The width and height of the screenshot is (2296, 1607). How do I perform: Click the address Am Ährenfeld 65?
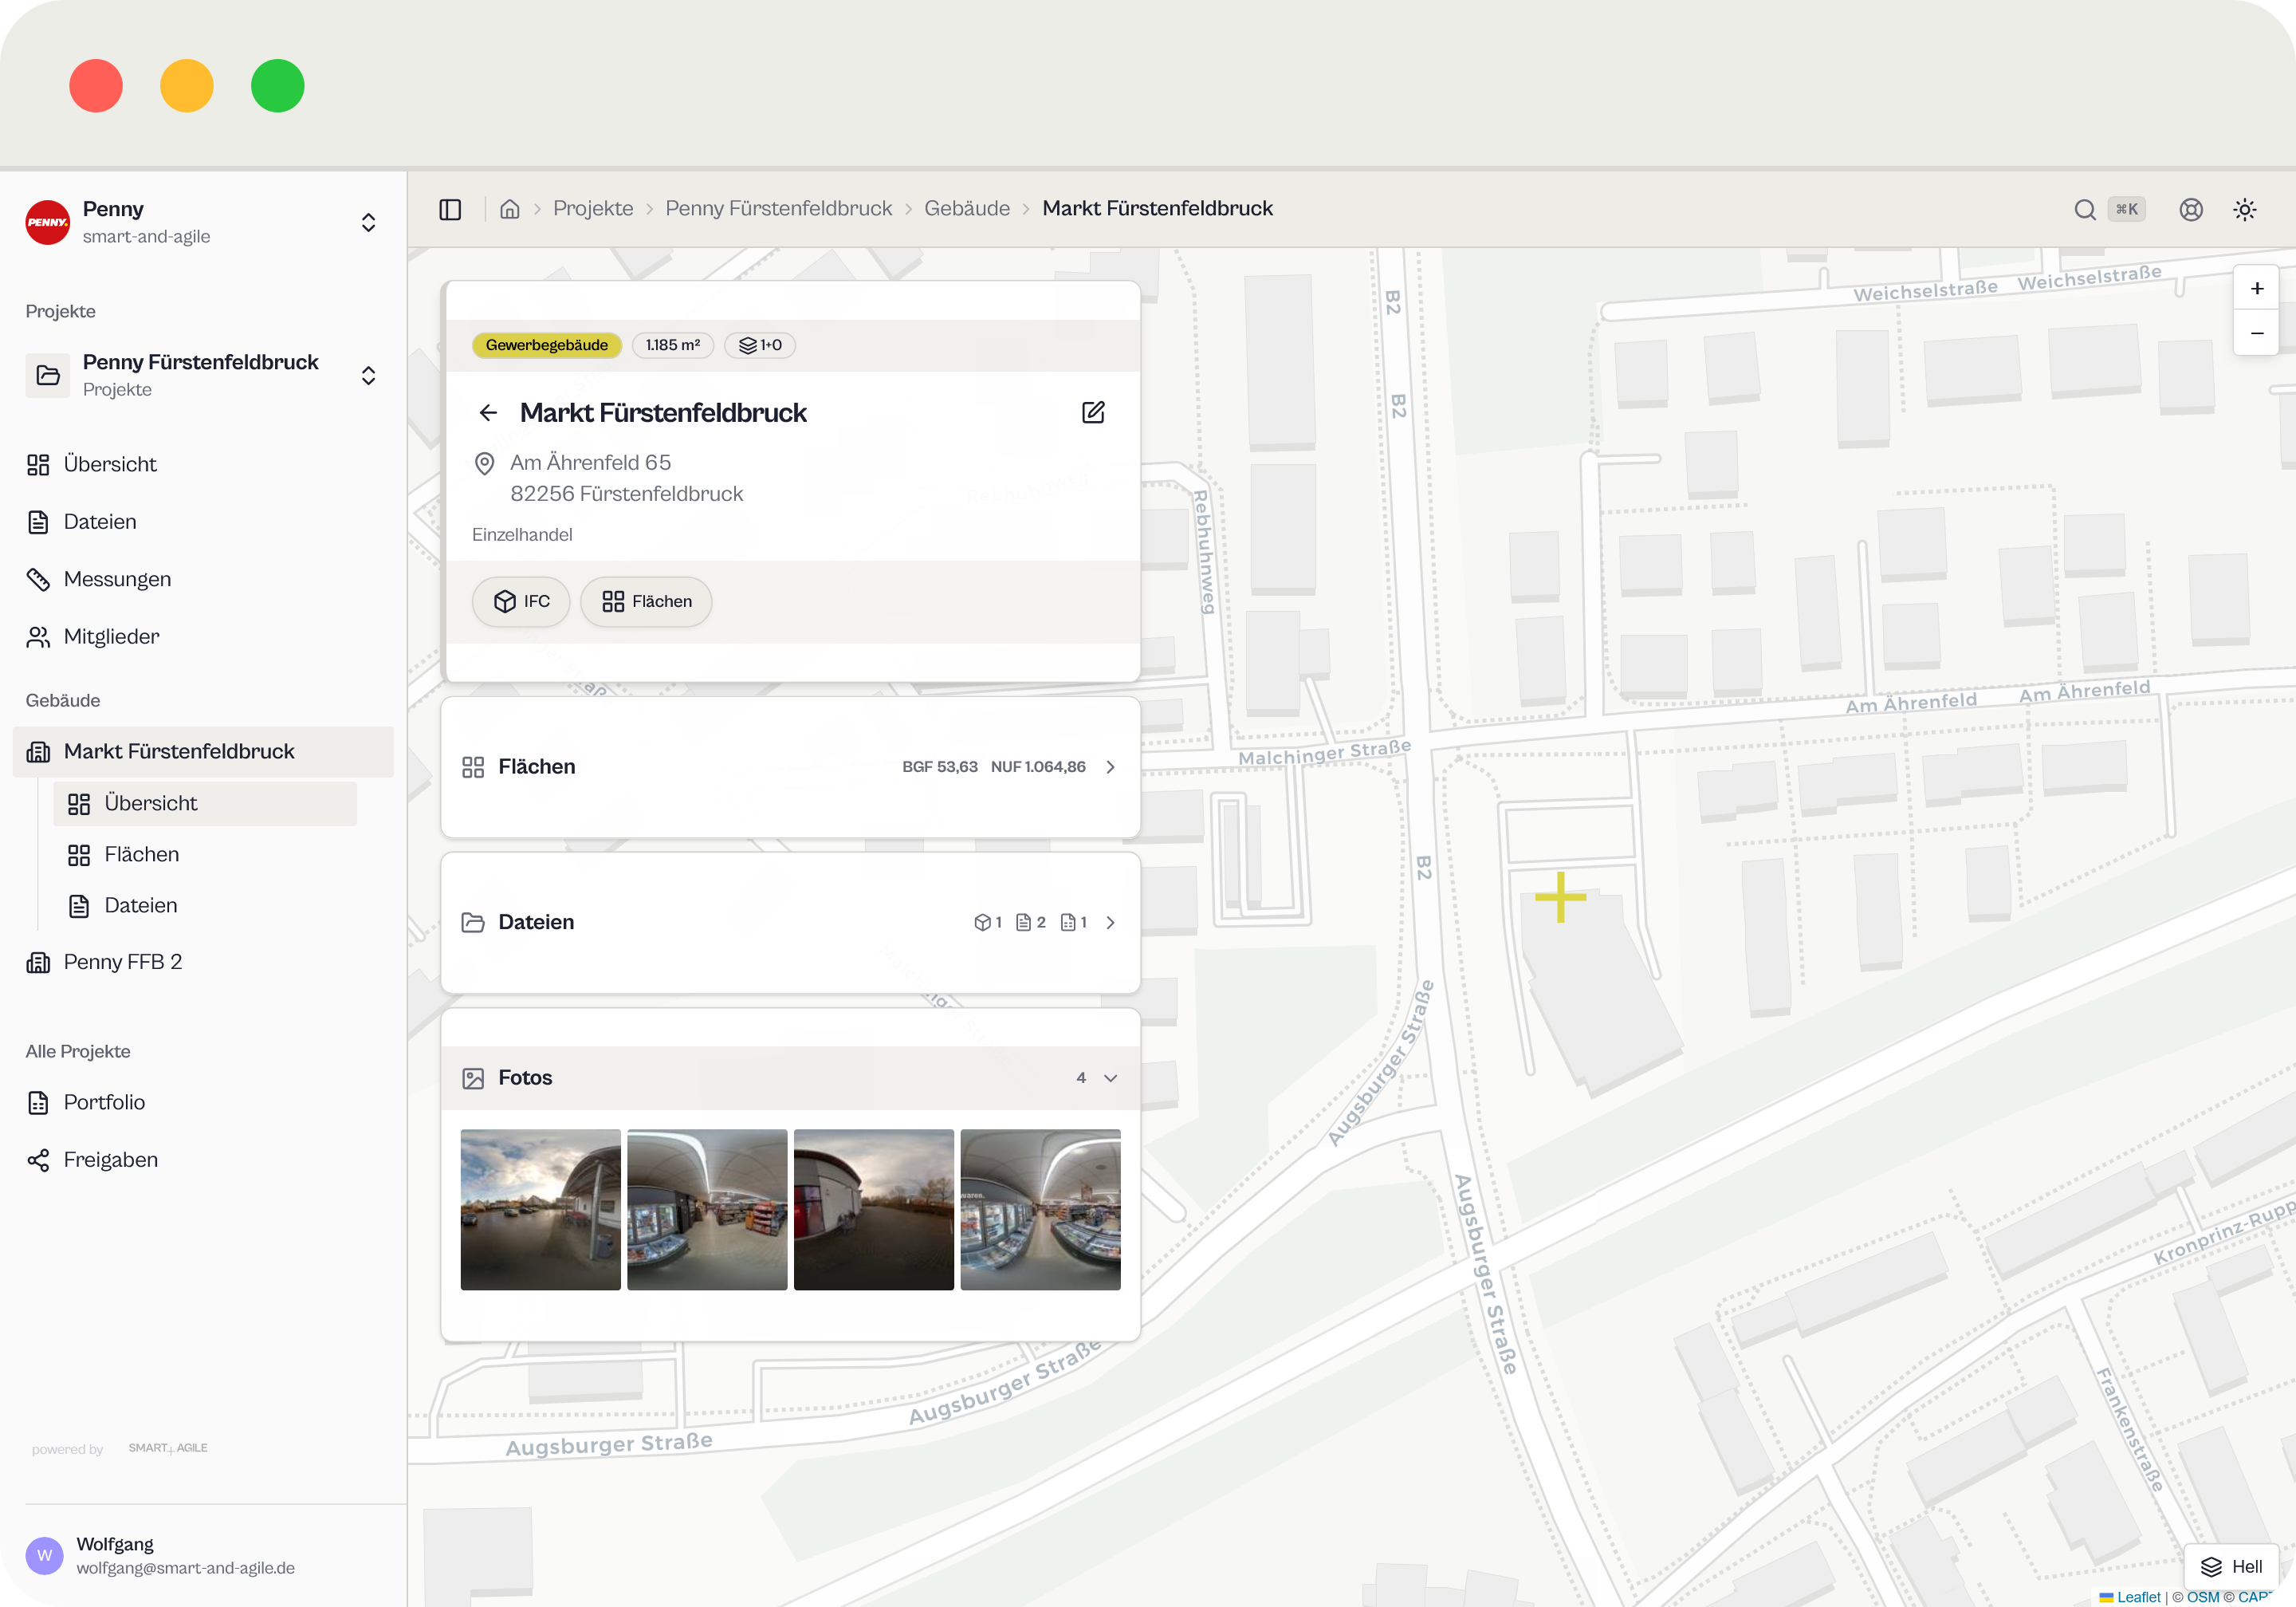pos(590,463)
